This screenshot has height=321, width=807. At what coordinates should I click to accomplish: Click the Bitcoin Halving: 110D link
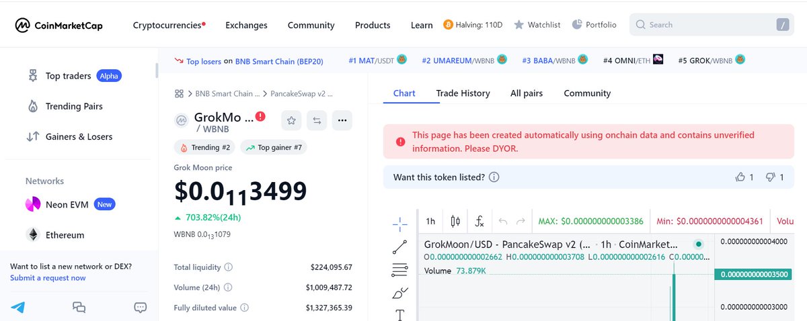tap(473, 25)
